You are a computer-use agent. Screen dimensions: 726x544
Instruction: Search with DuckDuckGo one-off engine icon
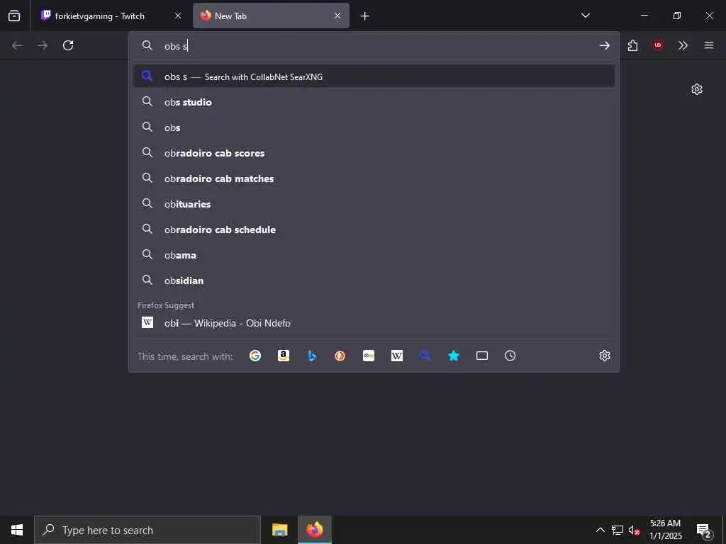coord(340,356)
